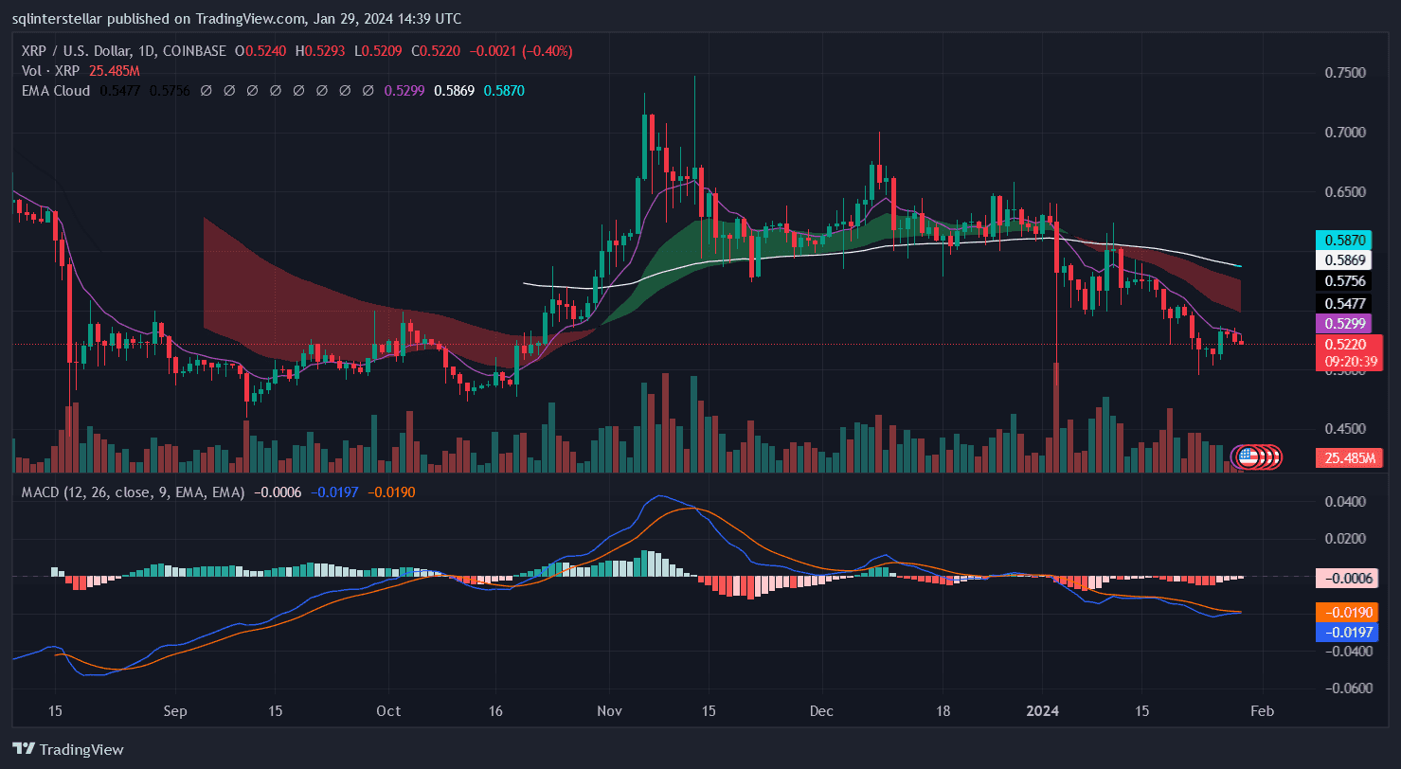Select the EMA Cloud indicator legend name
The height and width of the screenshot is (769, 1401).
(55, 91)
